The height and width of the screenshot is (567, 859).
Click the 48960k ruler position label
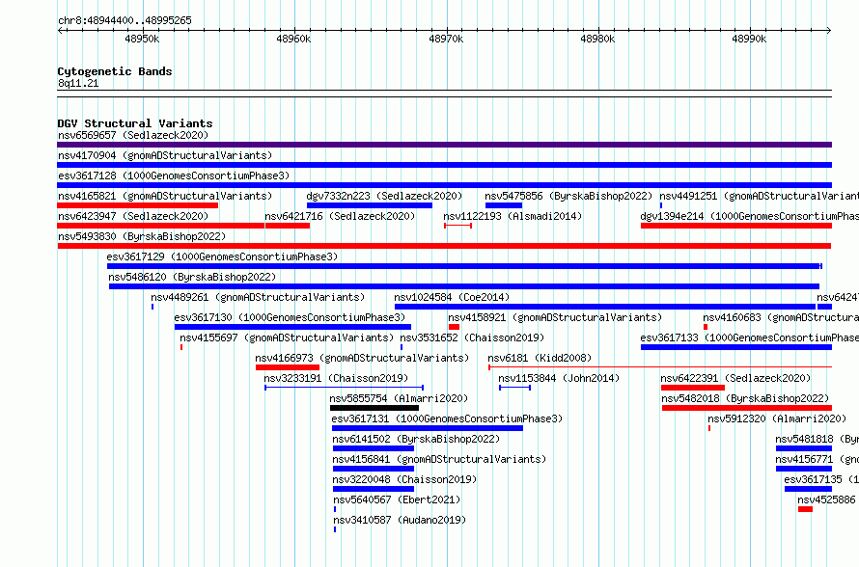293,39
